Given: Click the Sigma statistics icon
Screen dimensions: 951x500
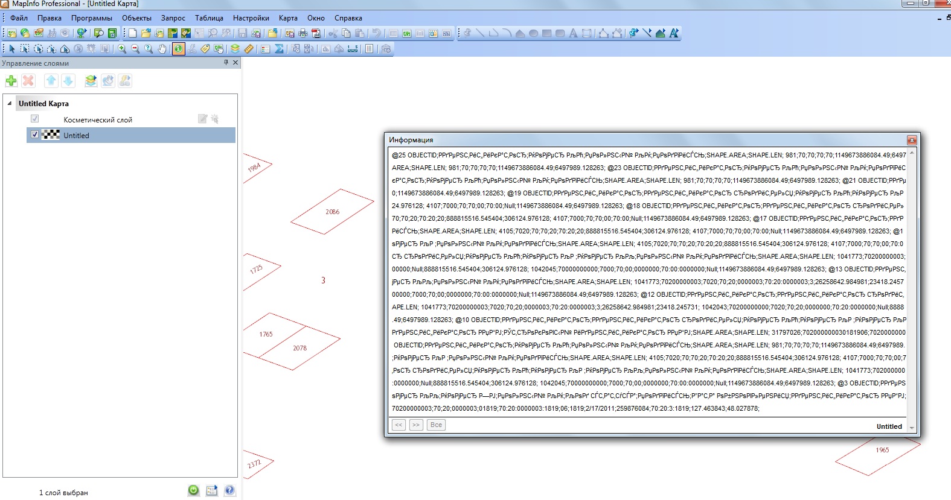Looking at the screenshot, I should (279, 49).
